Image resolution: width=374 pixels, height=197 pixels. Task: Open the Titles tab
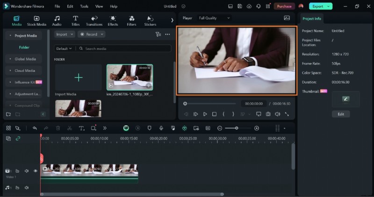click(75, 21)
